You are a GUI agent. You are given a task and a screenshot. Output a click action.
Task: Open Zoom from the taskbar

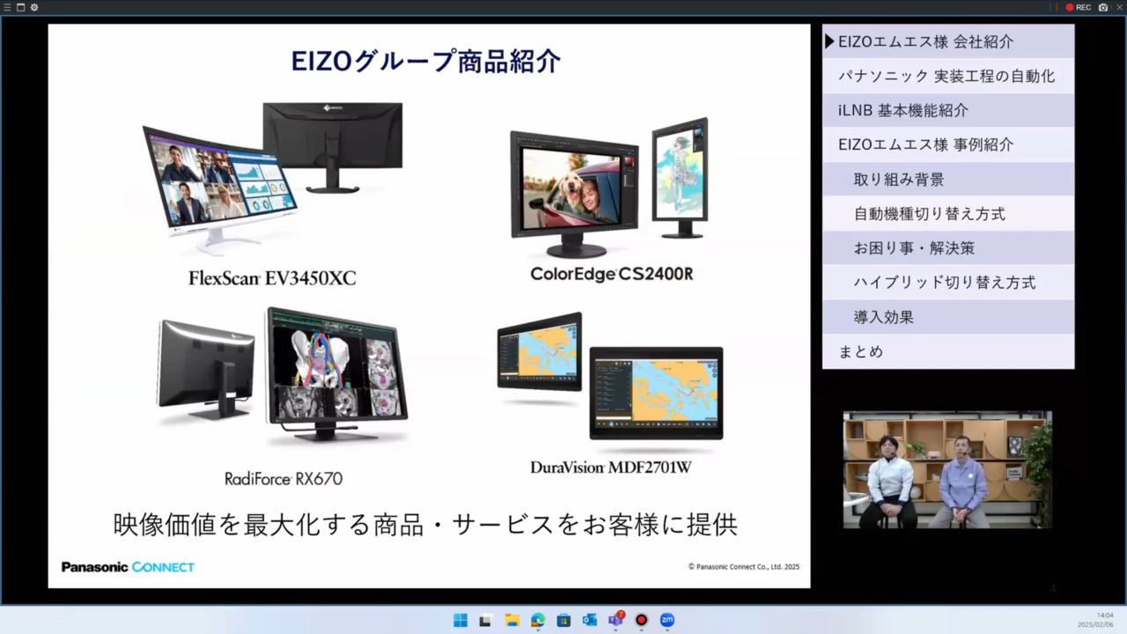[x=667, y=620]
